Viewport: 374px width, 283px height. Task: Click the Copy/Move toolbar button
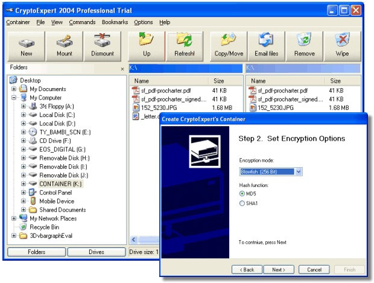tap(229, 46)
